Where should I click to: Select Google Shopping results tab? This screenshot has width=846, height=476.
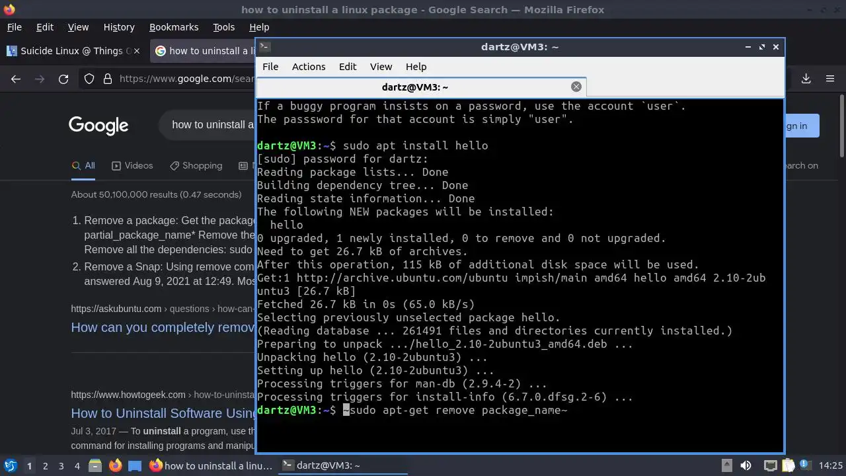196,166
